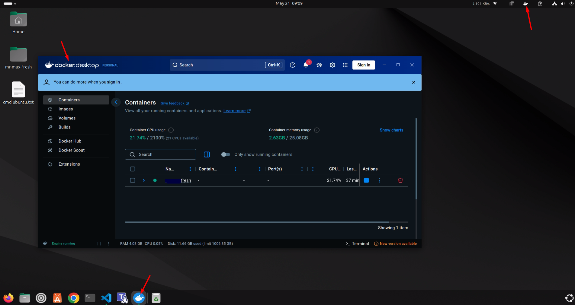Open volume control in top bar
Screen dimensions: 575x305
coord(563,4)
